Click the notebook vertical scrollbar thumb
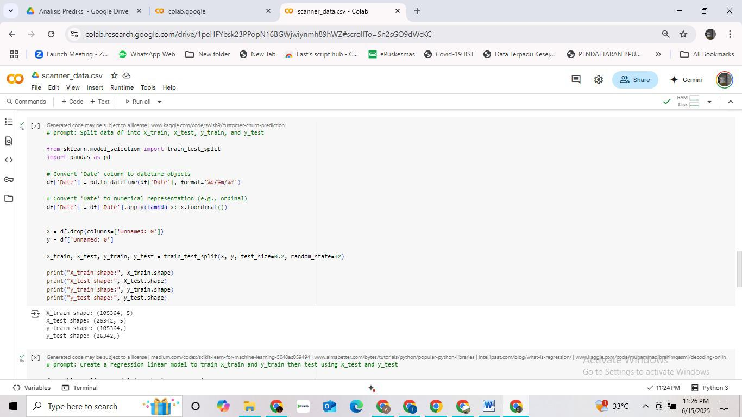This screenshot has height=417, width=742. [x=739, y=269]
